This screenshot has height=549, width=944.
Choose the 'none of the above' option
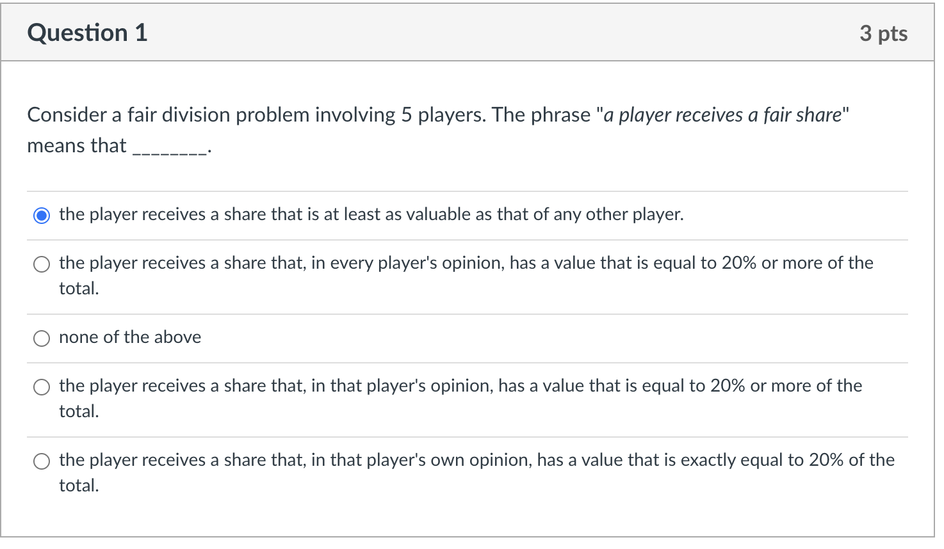click(42, 338)
